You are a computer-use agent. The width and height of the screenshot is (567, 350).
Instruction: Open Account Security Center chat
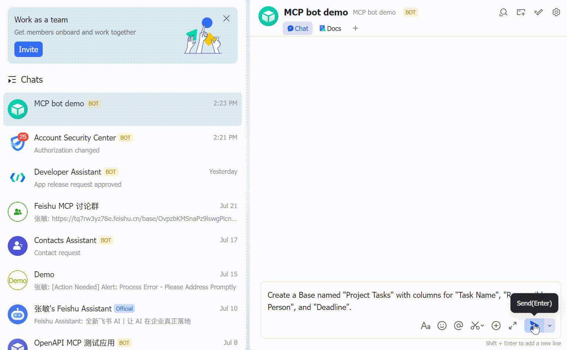[x=123, y=143]
